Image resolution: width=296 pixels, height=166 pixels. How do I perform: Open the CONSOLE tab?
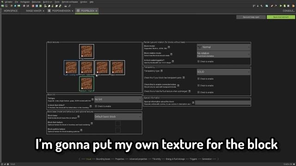288,11
